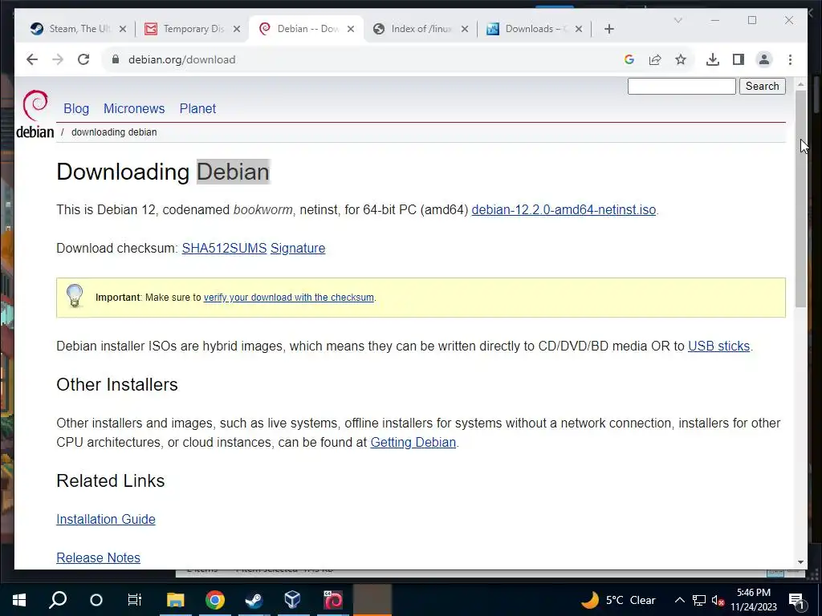Viewport: 822px width, 616px height.
Task: Toggle the Chrome side panel
Action: (x=739, y=59)
